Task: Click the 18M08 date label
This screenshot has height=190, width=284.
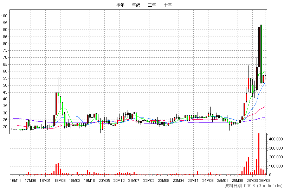Action: pyautogui.click(x=60, y=180)
